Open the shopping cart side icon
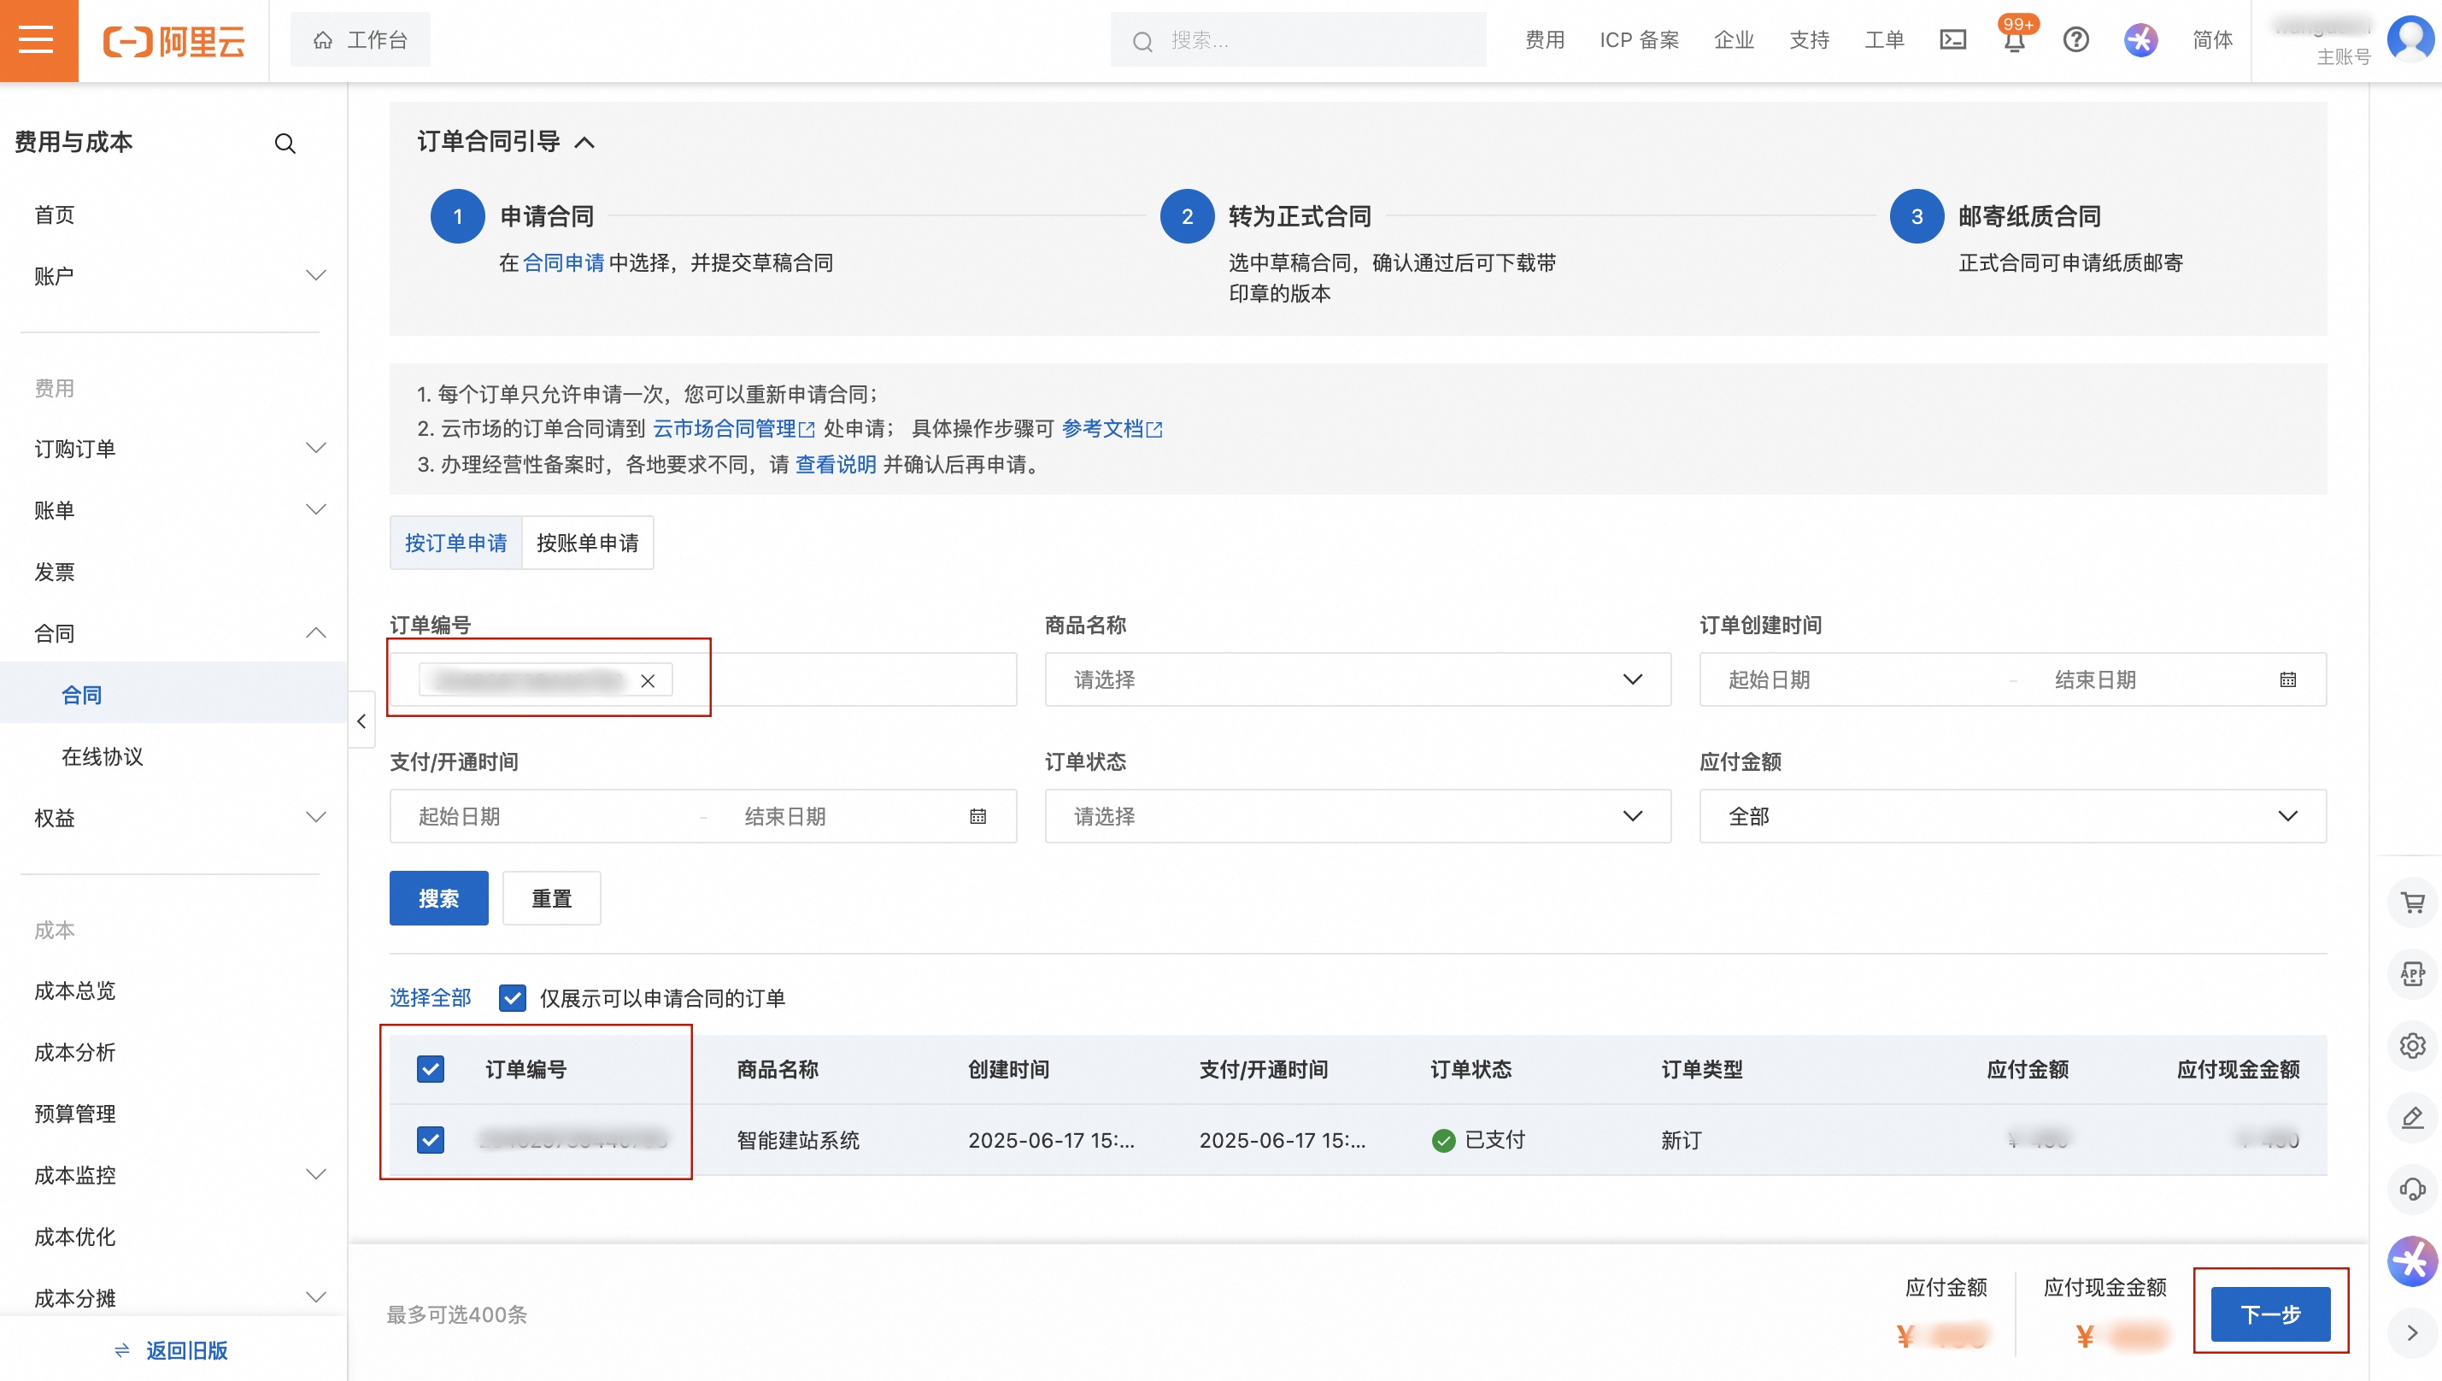This screenshot has width=2442, height=1381. tap(2411, 902)
